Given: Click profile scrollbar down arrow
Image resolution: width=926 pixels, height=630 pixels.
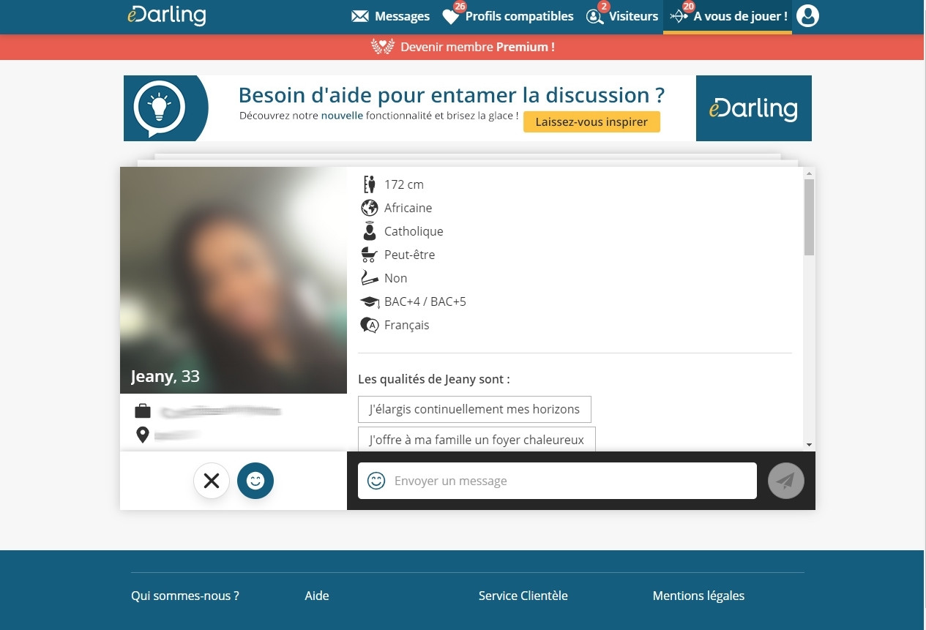Looking at the screenshot, I should (x=809, y=444).
